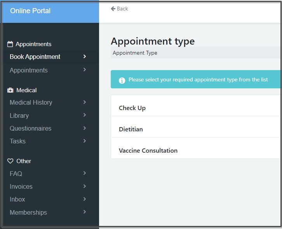Image resolution: width=282 pixels, height=229 pixels.
Task: Click the medical kit icon beside Medical
Action: click(10, 90)
